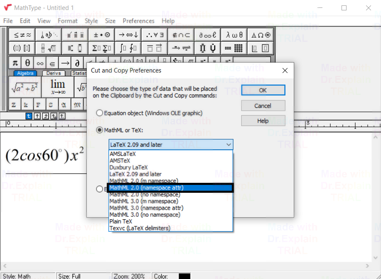Insert the partial derivative symbol

(x=77, y=63)
